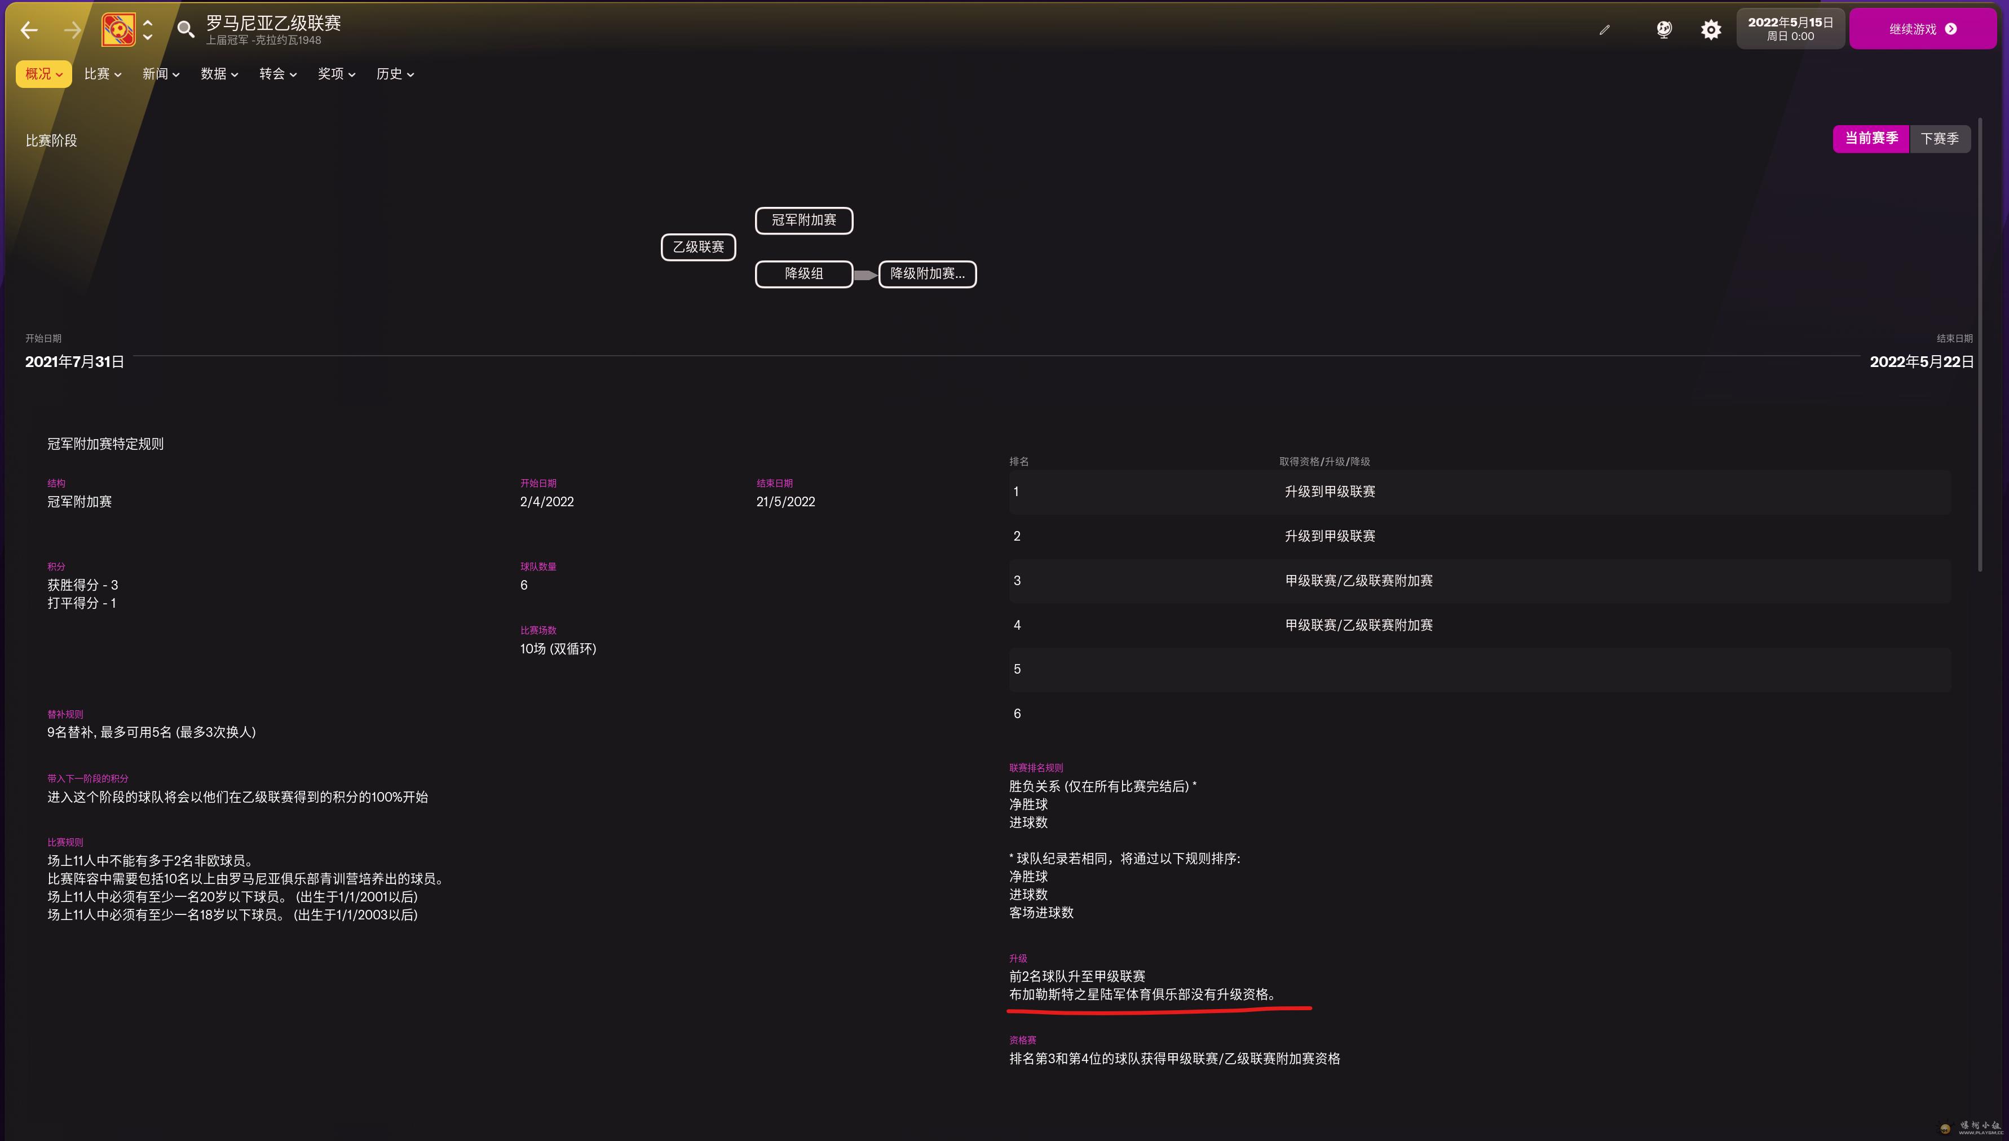This screenshot has width=2009, height=1141.
Task: Expand the 比赛 dropdown menu
Action: [103, 74]
